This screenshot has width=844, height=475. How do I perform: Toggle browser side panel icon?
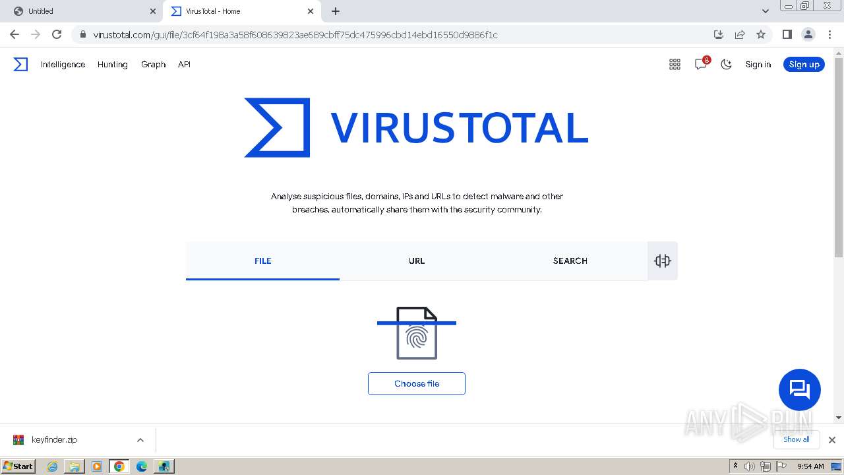[787, 34]
